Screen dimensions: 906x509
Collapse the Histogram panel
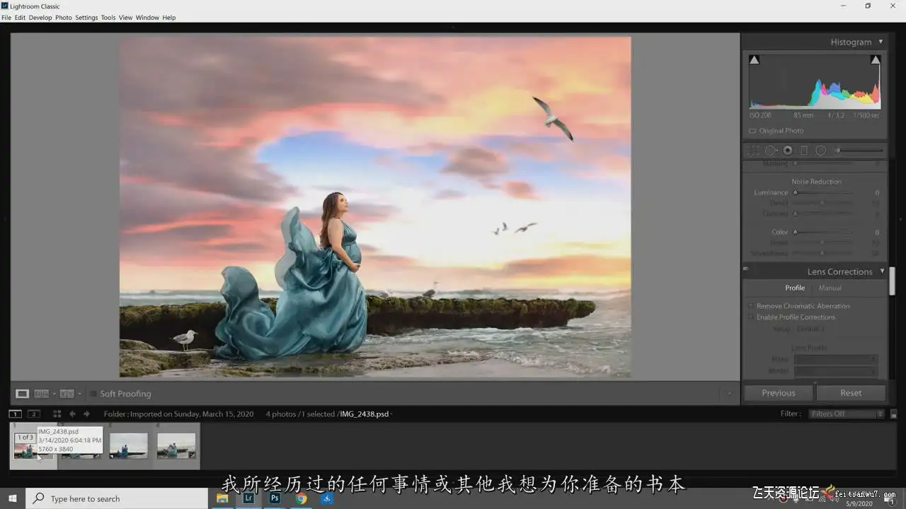pyautogui.click(x=881, y=42)
